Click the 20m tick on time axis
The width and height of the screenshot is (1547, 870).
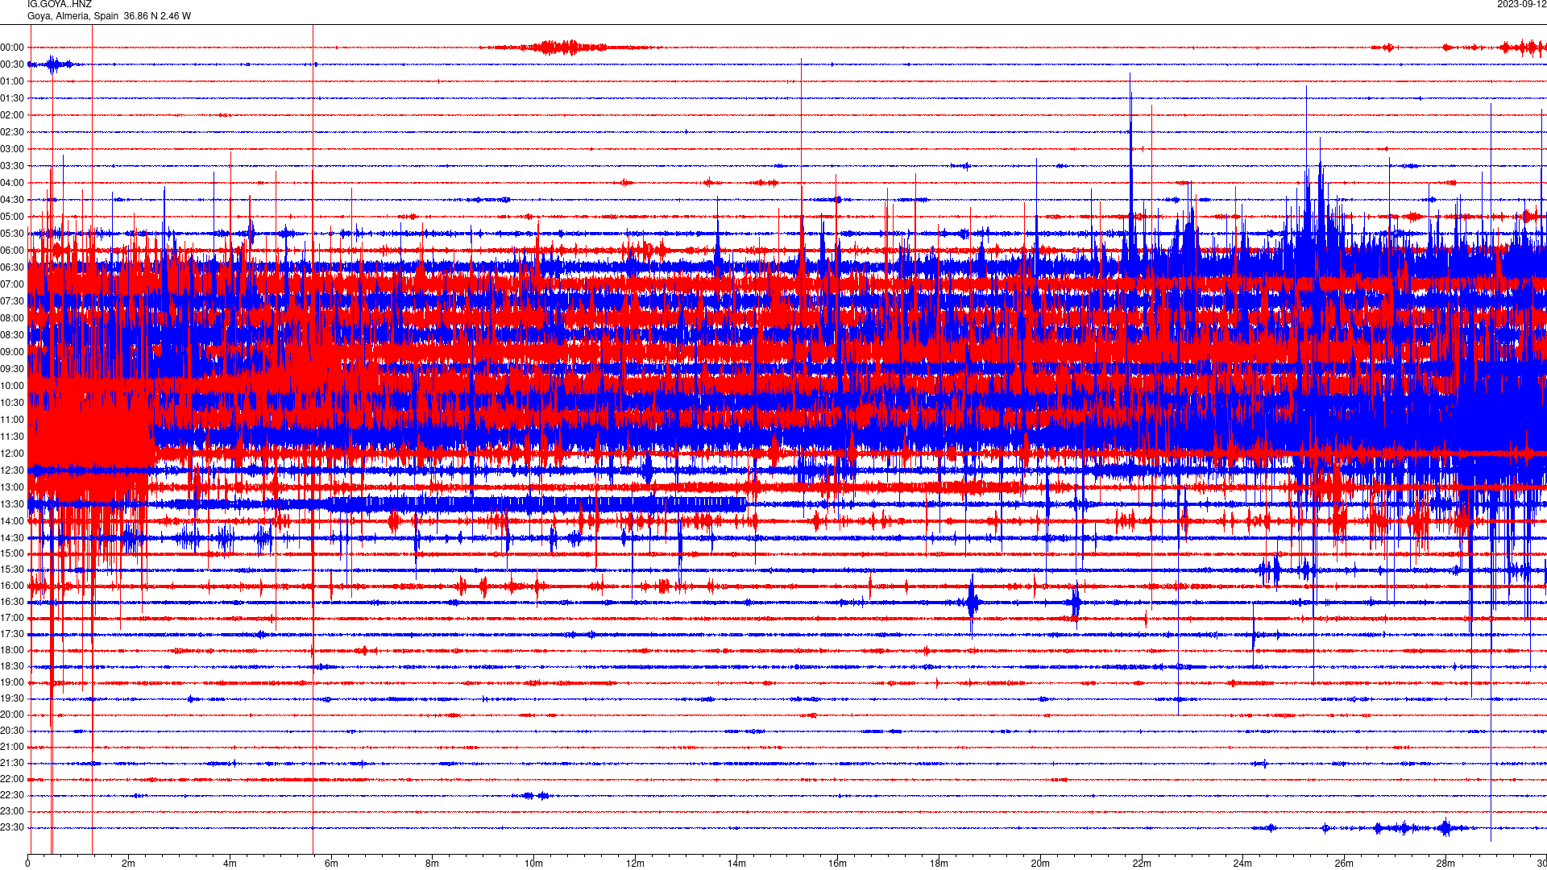[1040, 864]
